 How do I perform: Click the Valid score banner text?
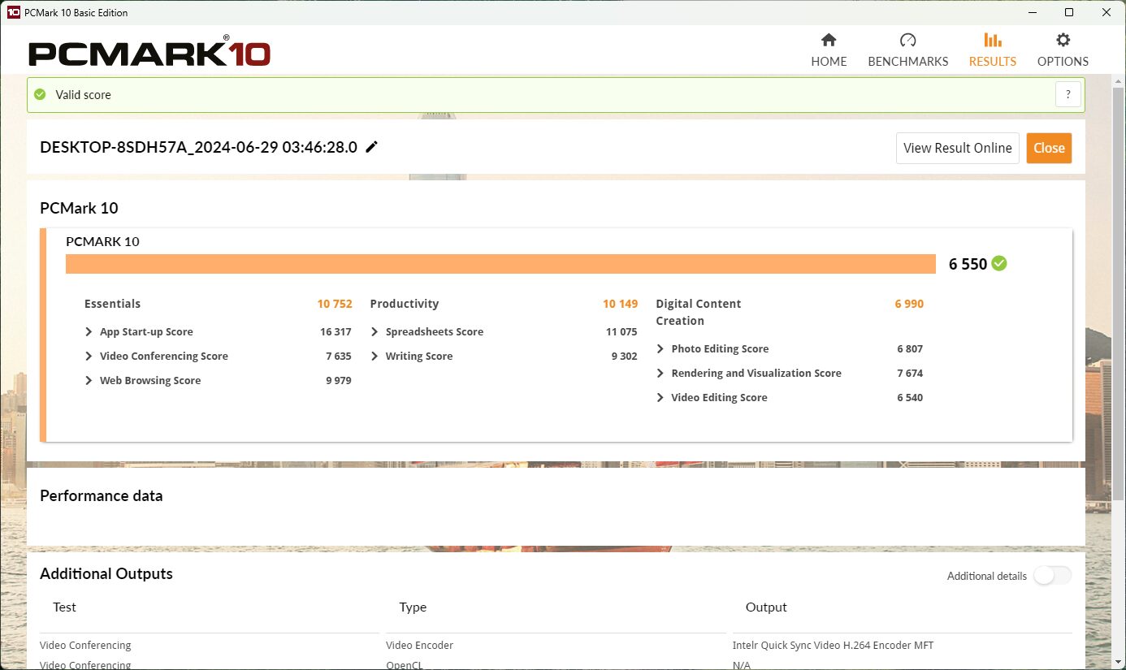pos(83,94)
